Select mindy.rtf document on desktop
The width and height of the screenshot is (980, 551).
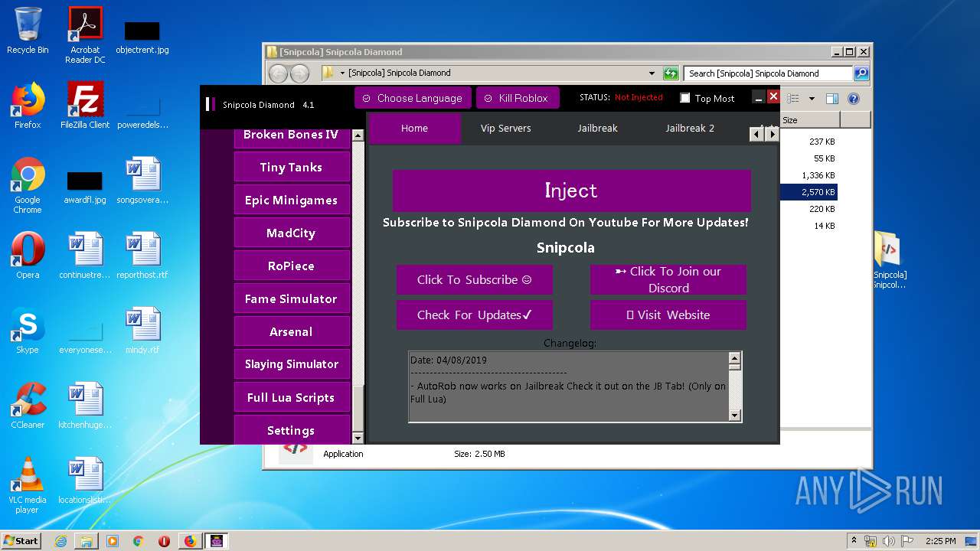(142, 331)
